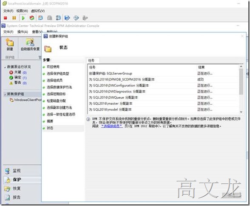The height and width of the screenshot is (206, 250).
Task: Click task list scrollbar up arrow
Action: pos(241,66)
